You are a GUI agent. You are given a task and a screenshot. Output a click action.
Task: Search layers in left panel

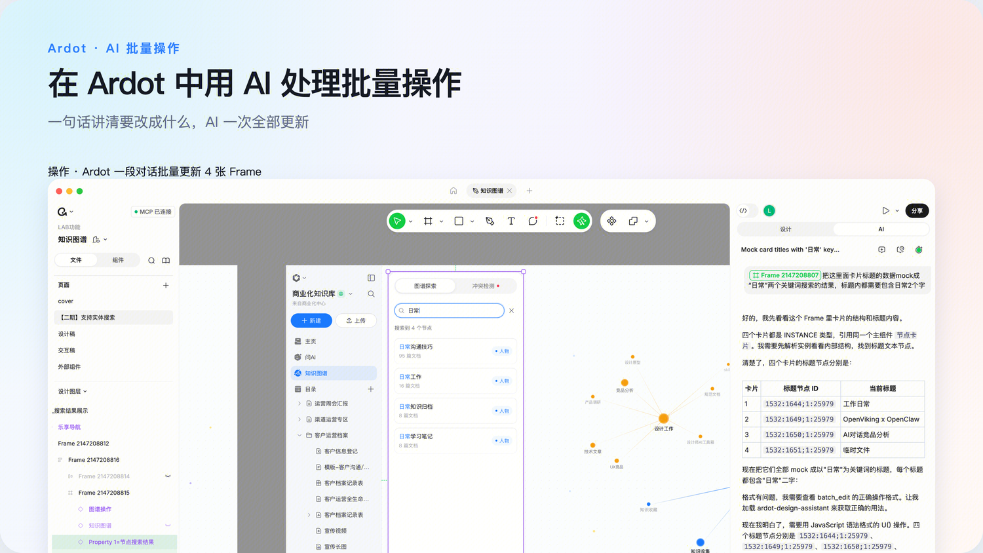[151, 260]
